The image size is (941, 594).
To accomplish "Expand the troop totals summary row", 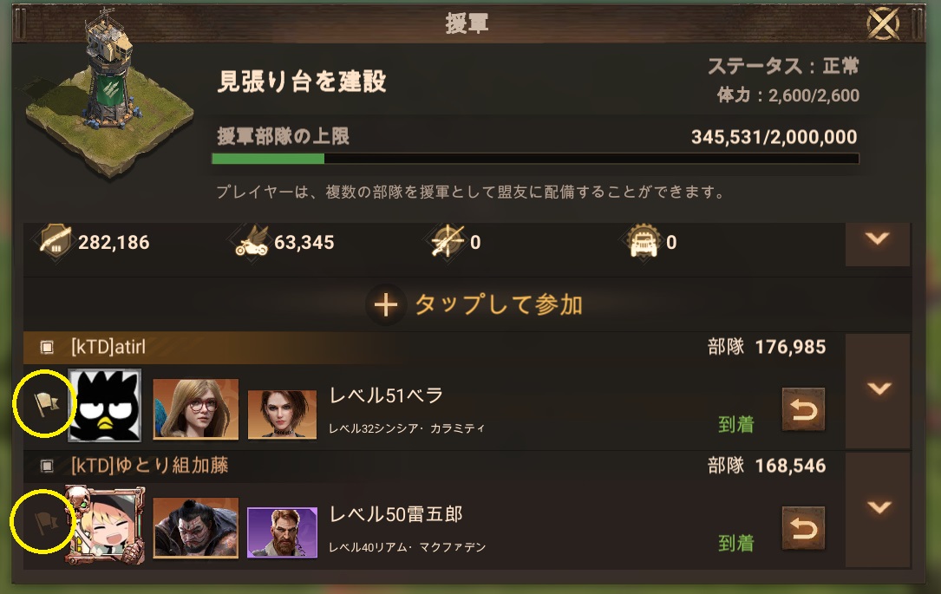I will click(x=878, y=239).
